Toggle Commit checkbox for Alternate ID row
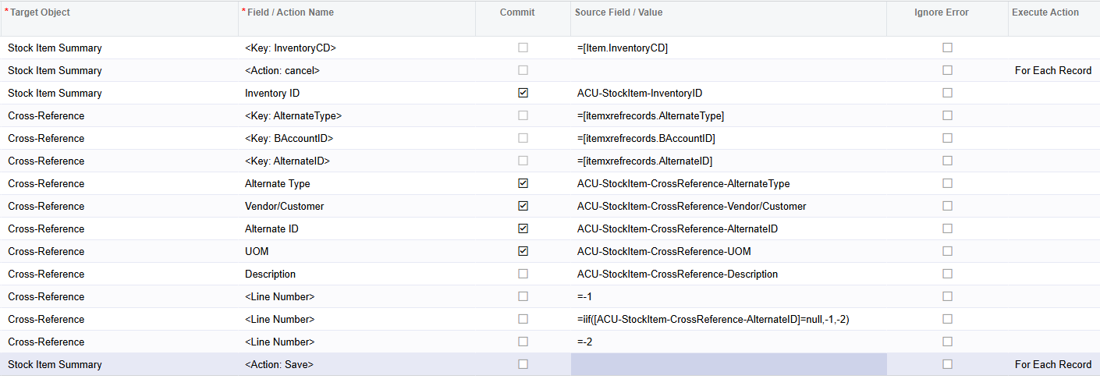This screenshot has width=1100, height=379. [523, 228]
